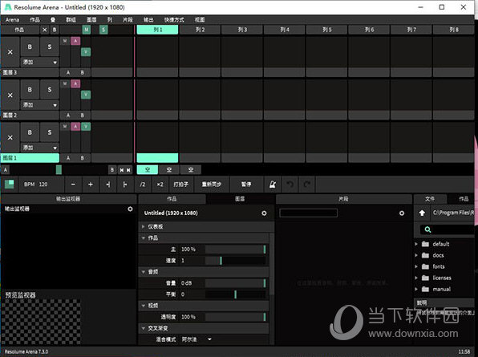The image size is (478, 357).
Task: Open the 混合模式 blend mode dropdown
Action: (196, 339)
